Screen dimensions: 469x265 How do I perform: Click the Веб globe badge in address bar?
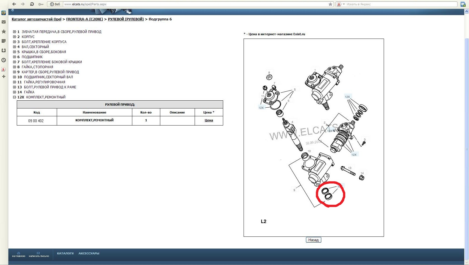coord(55,4)
